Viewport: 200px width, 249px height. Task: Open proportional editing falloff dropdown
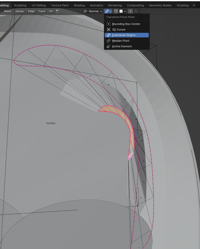point(137,11)
